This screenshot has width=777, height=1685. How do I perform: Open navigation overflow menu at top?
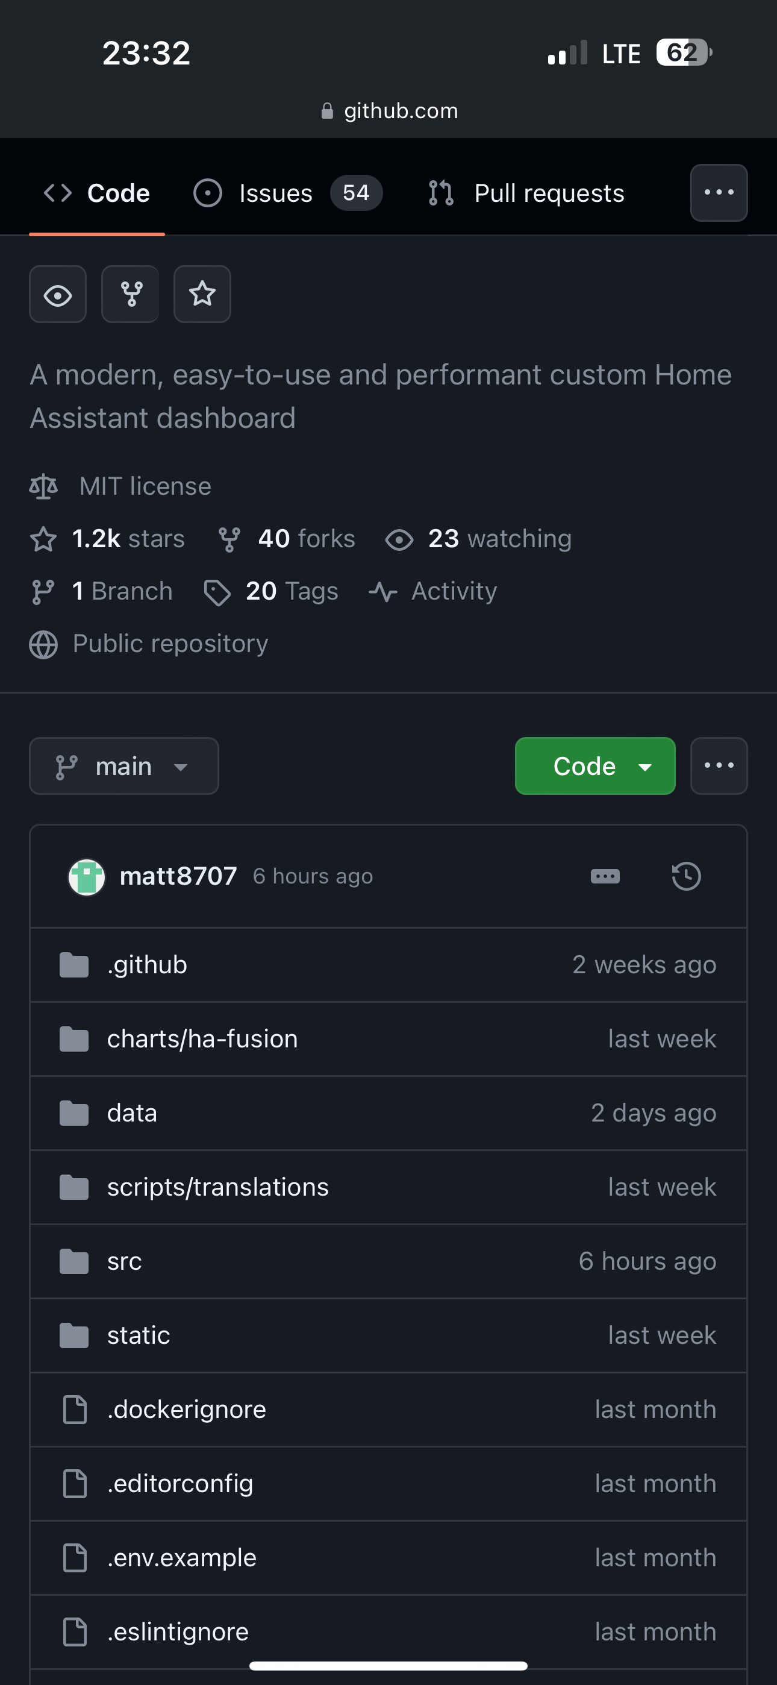(719, 193)
